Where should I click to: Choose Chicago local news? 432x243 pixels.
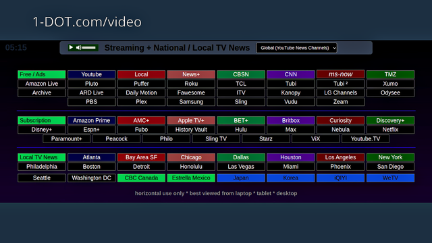tap(191, 157)
